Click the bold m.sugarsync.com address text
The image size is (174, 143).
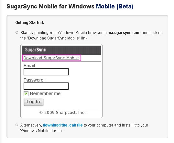(124, 33)
